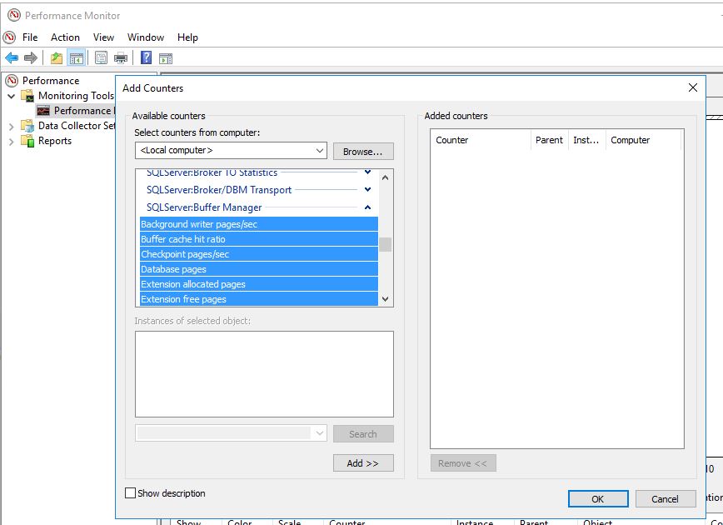This screenshot has height=525, width=723.
Task: Click the Up one level folder icon
Action: point(57,58)
